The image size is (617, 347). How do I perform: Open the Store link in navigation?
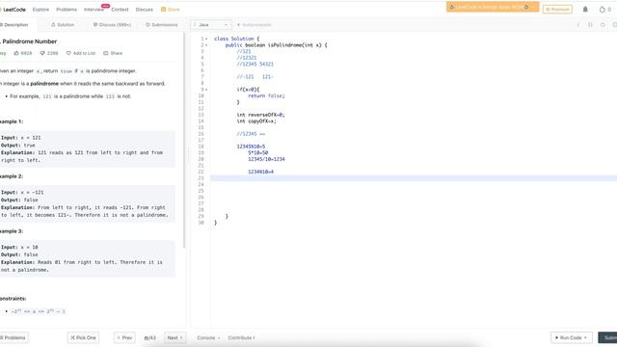tap(171, 10)
